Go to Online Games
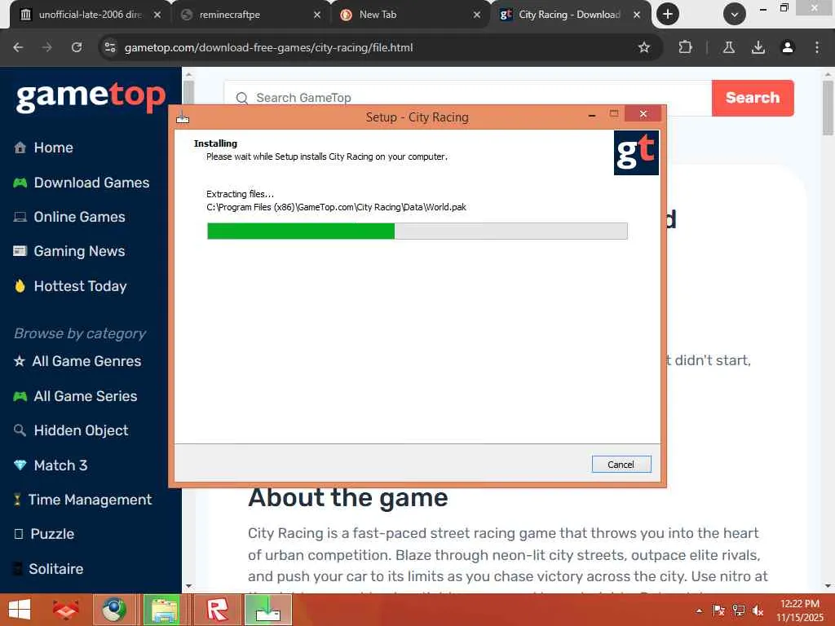 pyautogui.click(x=79, y=217)
